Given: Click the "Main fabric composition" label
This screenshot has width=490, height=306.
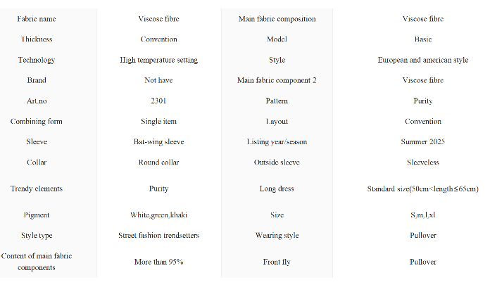Looking at the screenshot, I should click(277, 19).
